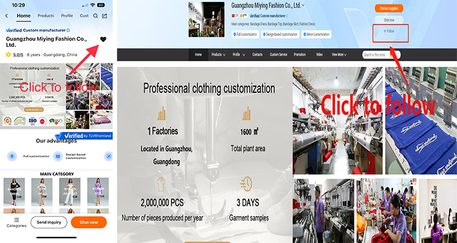The width and height of the screenshot is (457, 243).
Task: Tap Full customization icon under Our advantages
Action: 12,156
